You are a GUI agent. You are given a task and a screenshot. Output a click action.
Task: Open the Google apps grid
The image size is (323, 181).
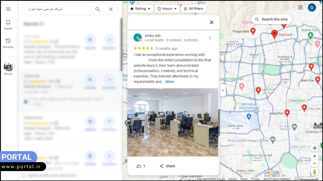coord(300,8)
